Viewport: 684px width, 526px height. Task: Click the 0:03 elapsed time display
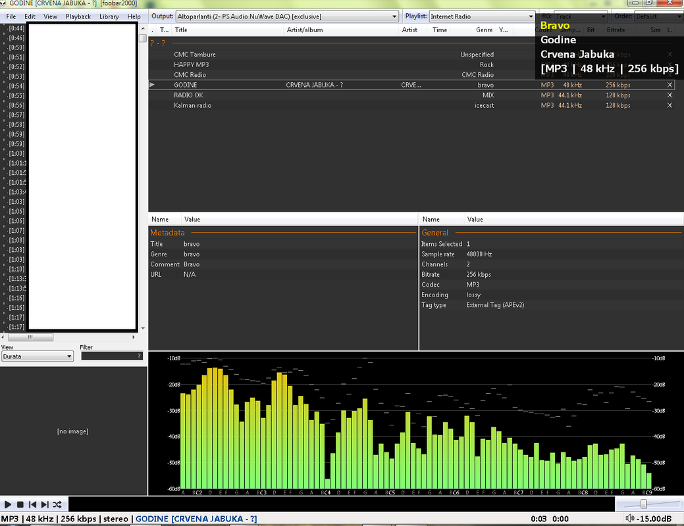tap(539, 519)
